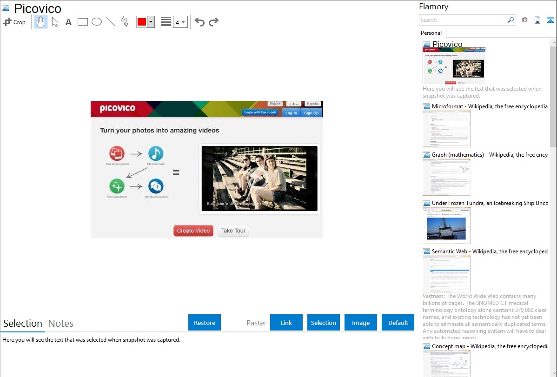Image resolution: width=557 pixels, height=377 pixels.
Task: Open the line width dropdown showing 4
Action: pyautogui.click(x=180, y=22)
